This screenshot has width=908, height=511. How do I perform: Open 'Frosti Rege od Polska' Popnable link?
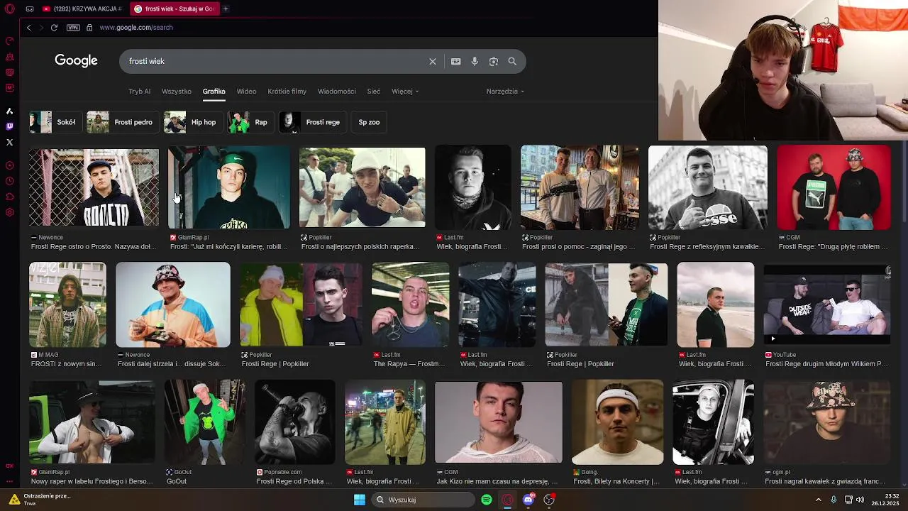point(294,481)
